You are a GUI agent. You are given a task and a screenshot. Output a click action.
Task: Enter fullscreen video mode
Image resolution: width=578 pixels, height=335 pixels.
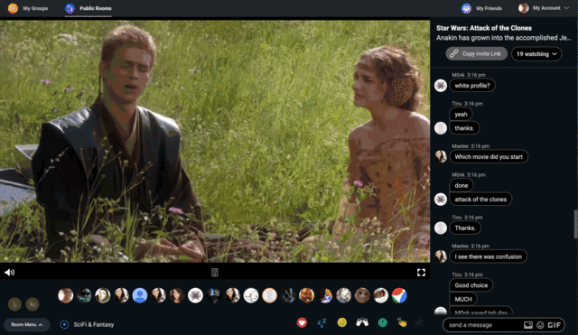point(421,273)
